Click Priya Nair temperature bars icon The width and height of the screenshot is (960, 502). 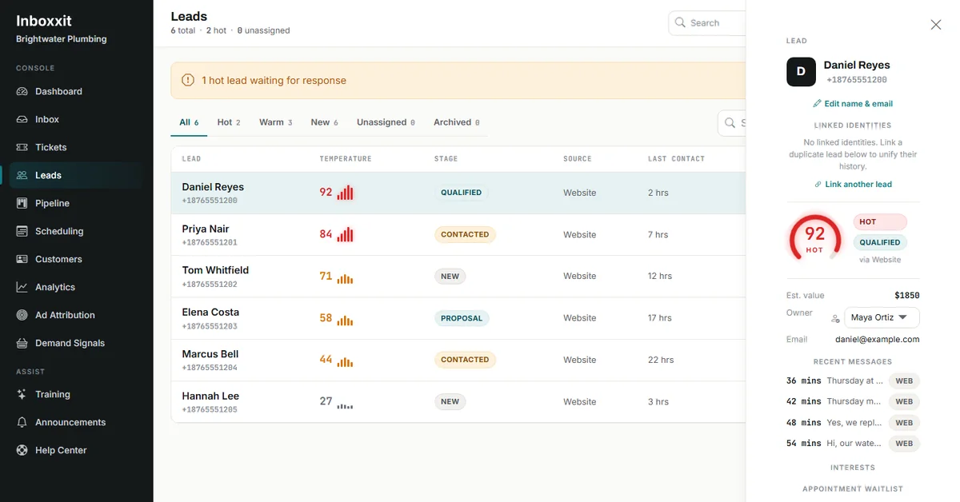(x=345, y=234)
